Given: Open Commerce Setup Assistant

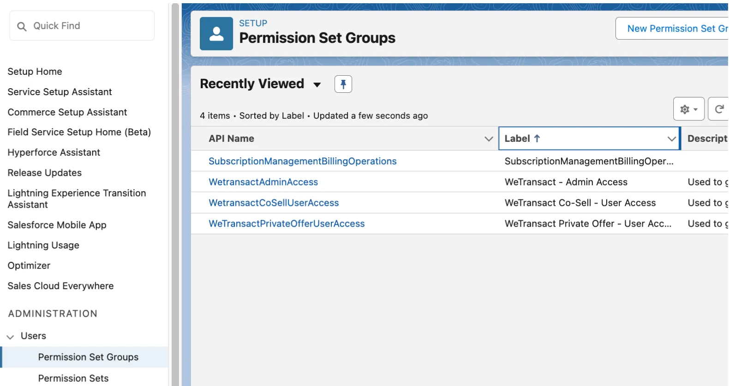Looking at the screenshot, I should point(67,112).
